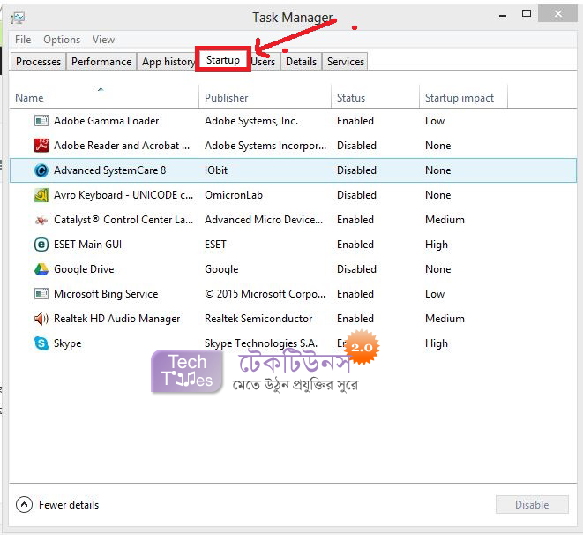The height and width of the screenshot is (535, 583).
Task: Select the Advanced SystemCare 8 name text
Action: tap(109, 170)
